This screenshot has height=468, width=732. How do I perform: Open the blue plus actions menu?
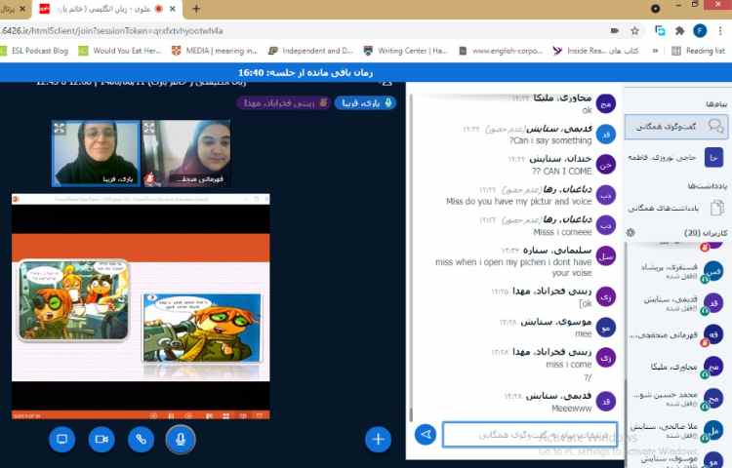(378, 439)
